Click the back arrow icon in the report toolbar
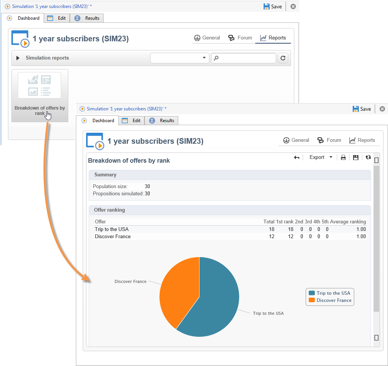 (x=297, y=157)
